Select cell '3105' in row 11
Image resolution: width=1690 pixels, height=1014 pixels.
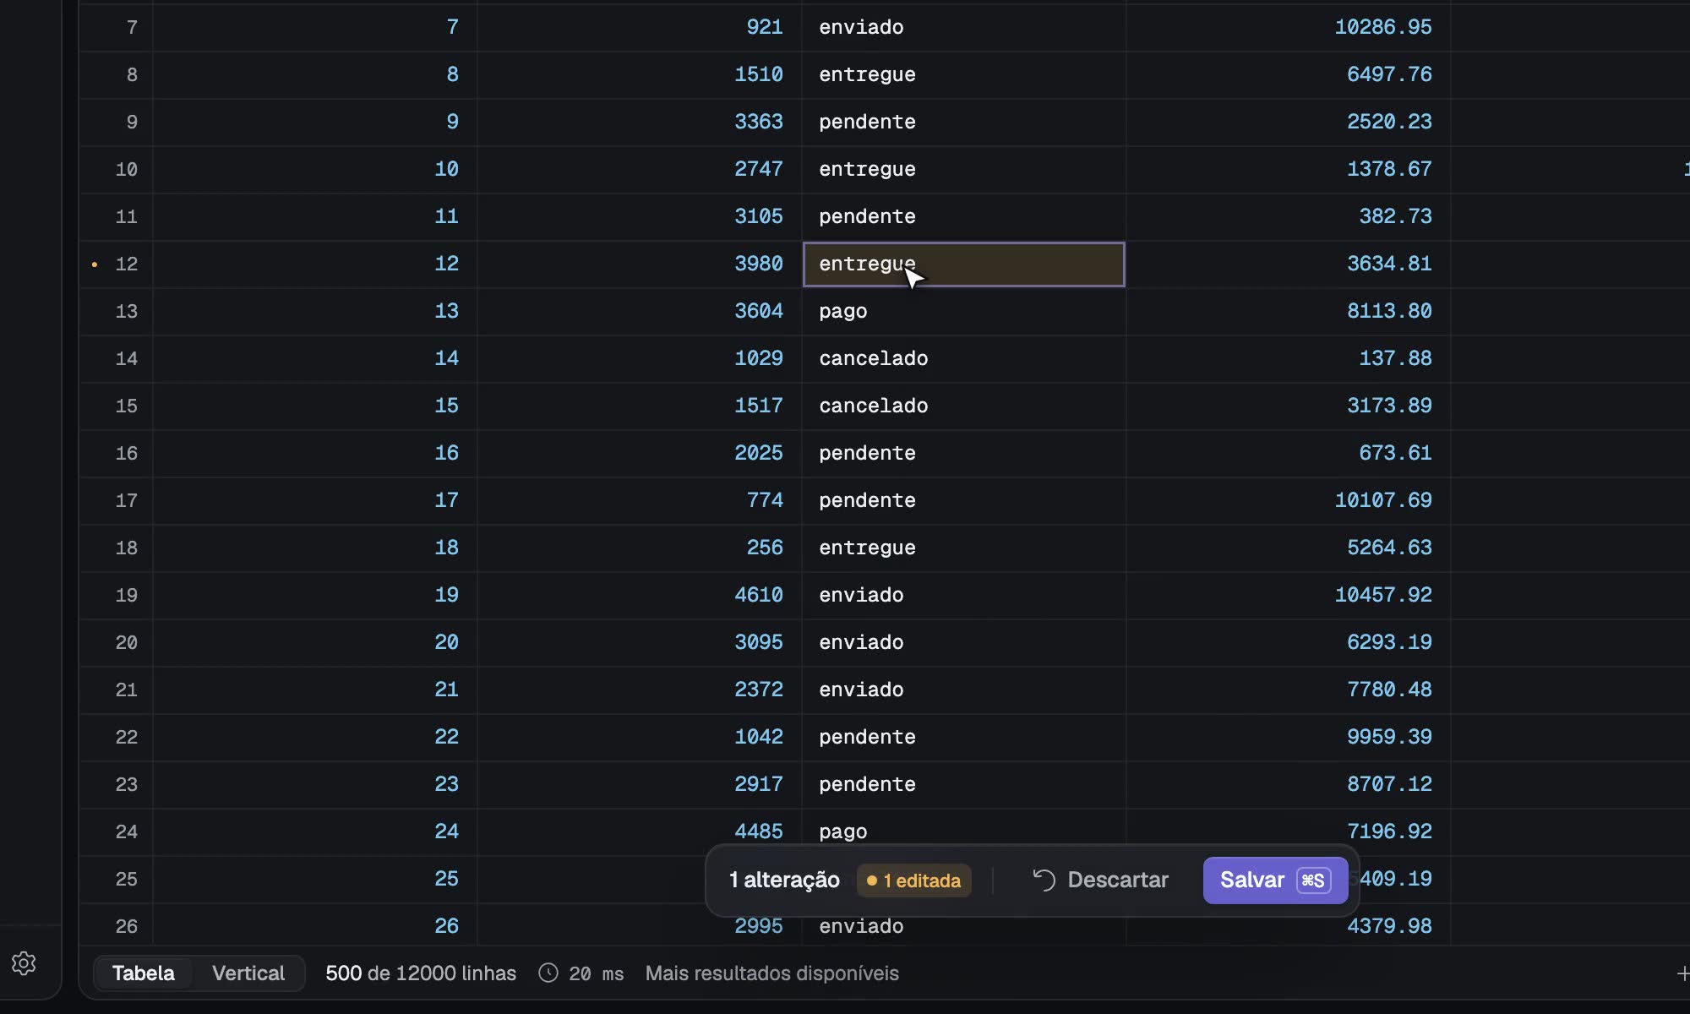point(640,216)
